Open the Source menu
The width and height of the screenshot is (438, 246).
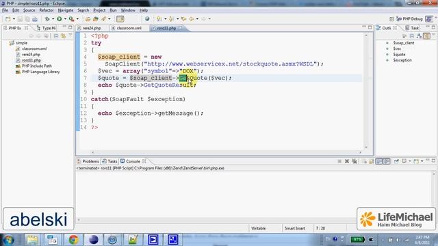[x=29, y=10]
